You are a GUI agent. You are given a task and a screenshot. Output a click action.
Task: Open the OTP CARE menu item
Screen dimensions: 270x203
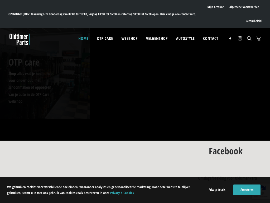(105, 39)
